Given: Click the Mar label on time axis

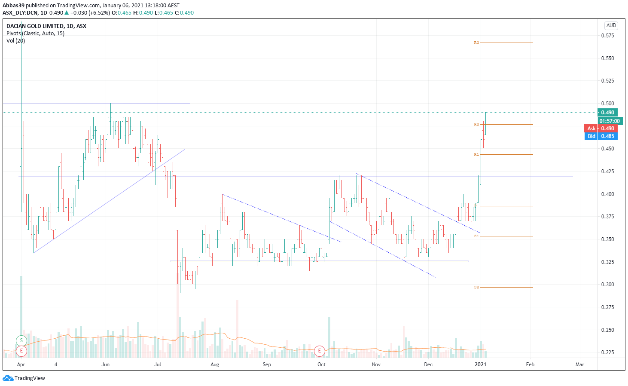Looking at the screenshot, I should pyautogui.click(x=580, y=365).
